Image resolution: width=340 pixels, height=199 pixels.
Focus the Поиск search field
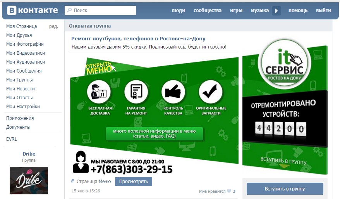click(100, 10)
